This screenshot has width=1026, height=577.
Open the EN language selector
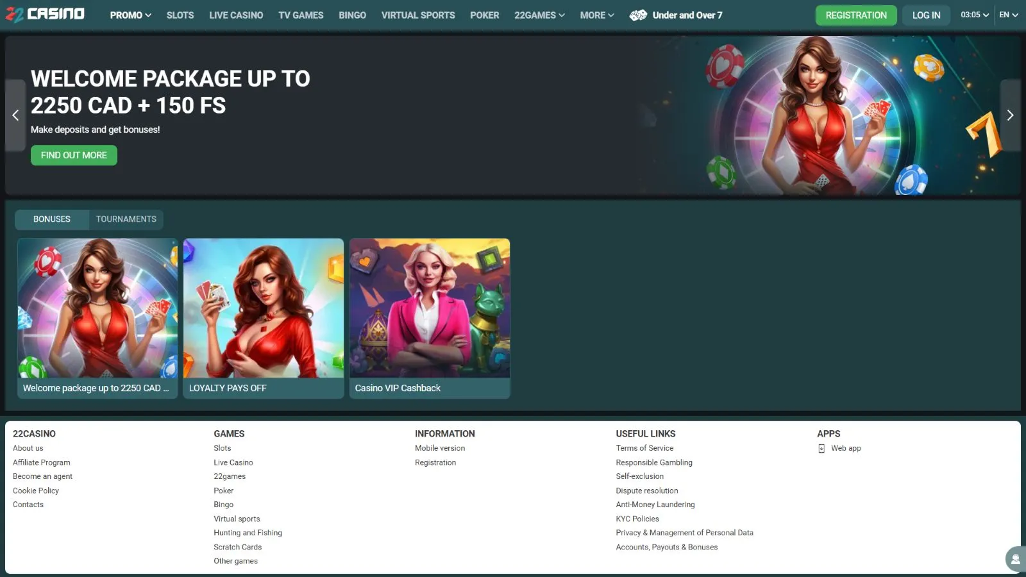[1008, 15]
